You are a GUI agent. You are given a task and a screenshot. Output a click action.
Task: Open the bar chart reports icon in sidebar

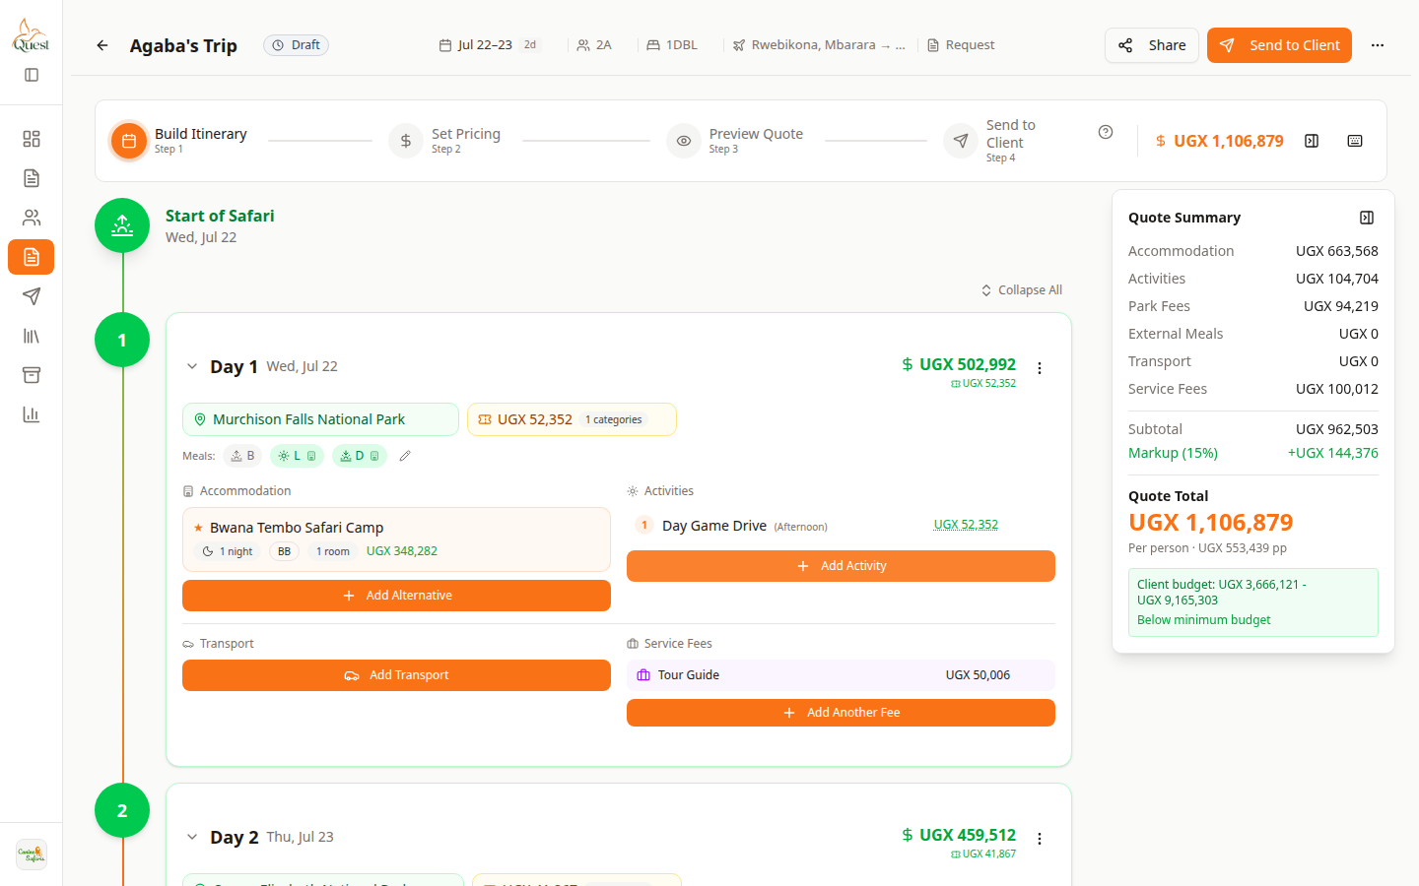[32, 414]
